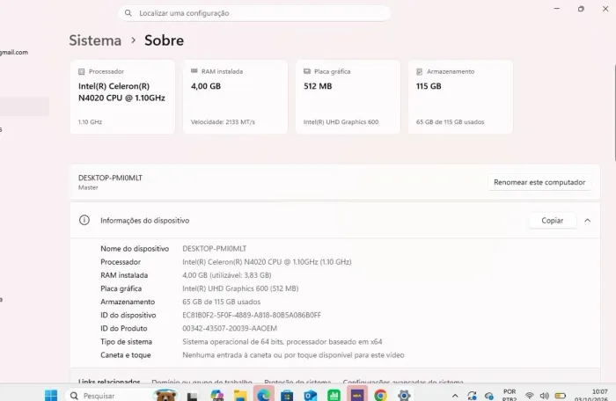Click the cloud icon in system tray

(x=488, y=396)
